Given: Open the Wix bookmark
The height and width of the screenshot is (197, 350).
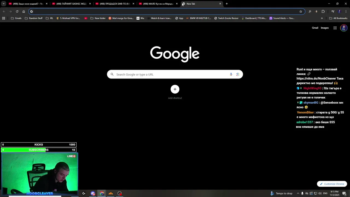Looking at the screenshot, I should 140,18.
